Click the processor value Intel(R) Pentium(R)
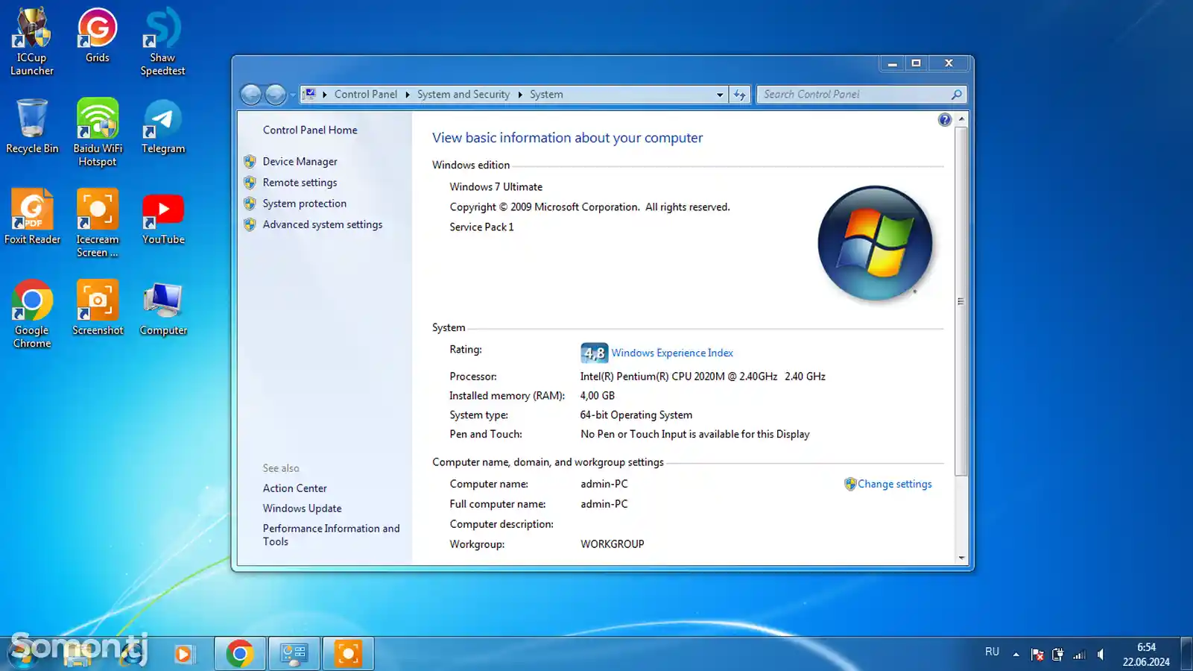 coord(703,377)
